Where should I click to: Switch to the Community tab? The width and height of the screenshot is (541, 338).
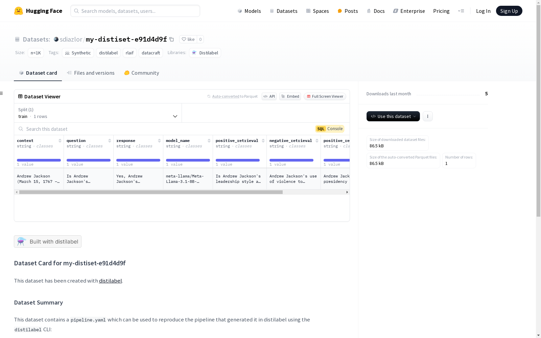click(x=141, y=73)
